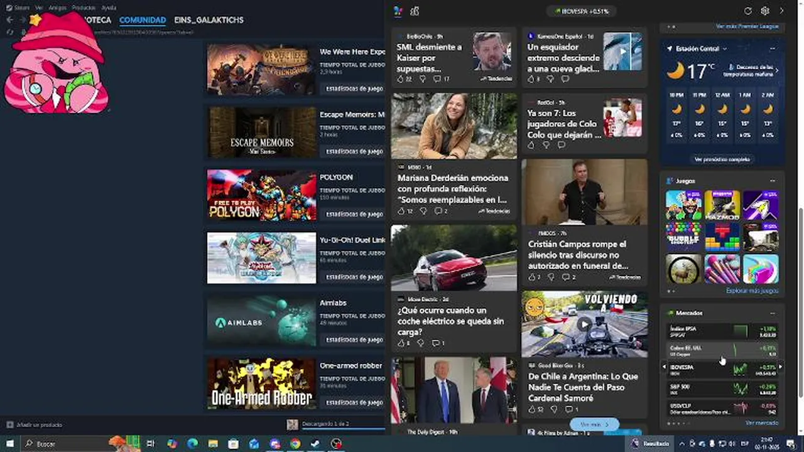The image size is (804, 452).
Task: Launch the purple arrow game tile
Action: (x=761, y=205)
